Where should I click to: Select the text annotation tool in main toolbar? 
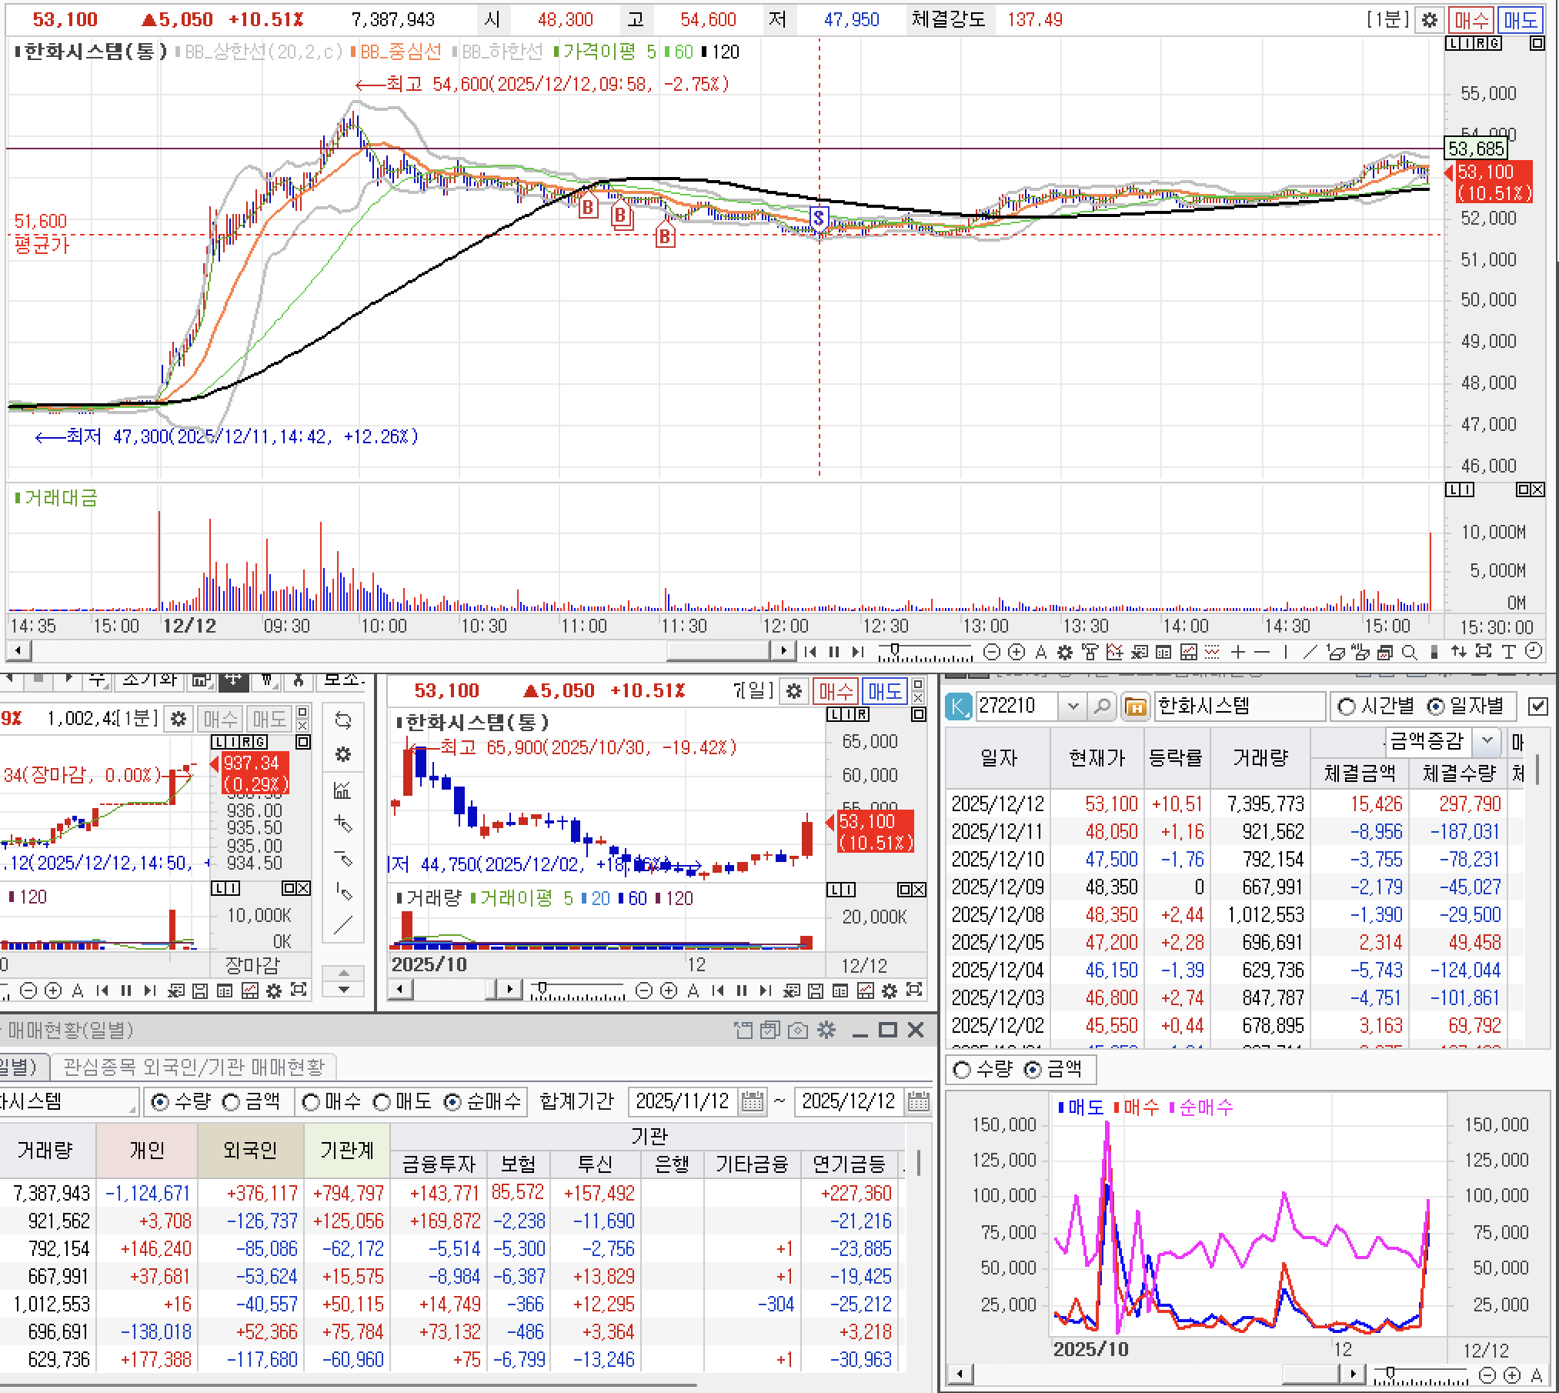pos(1509,653)
